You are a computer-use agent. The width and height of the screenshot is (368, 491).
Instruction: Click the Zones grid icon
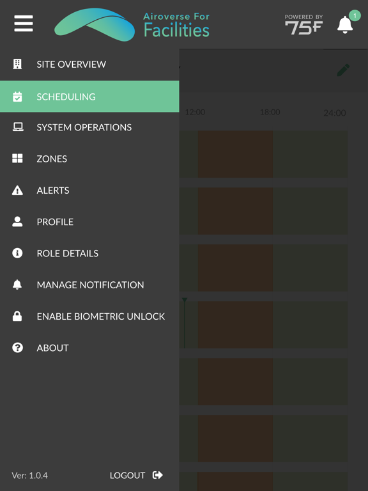(x=17, y=159)
